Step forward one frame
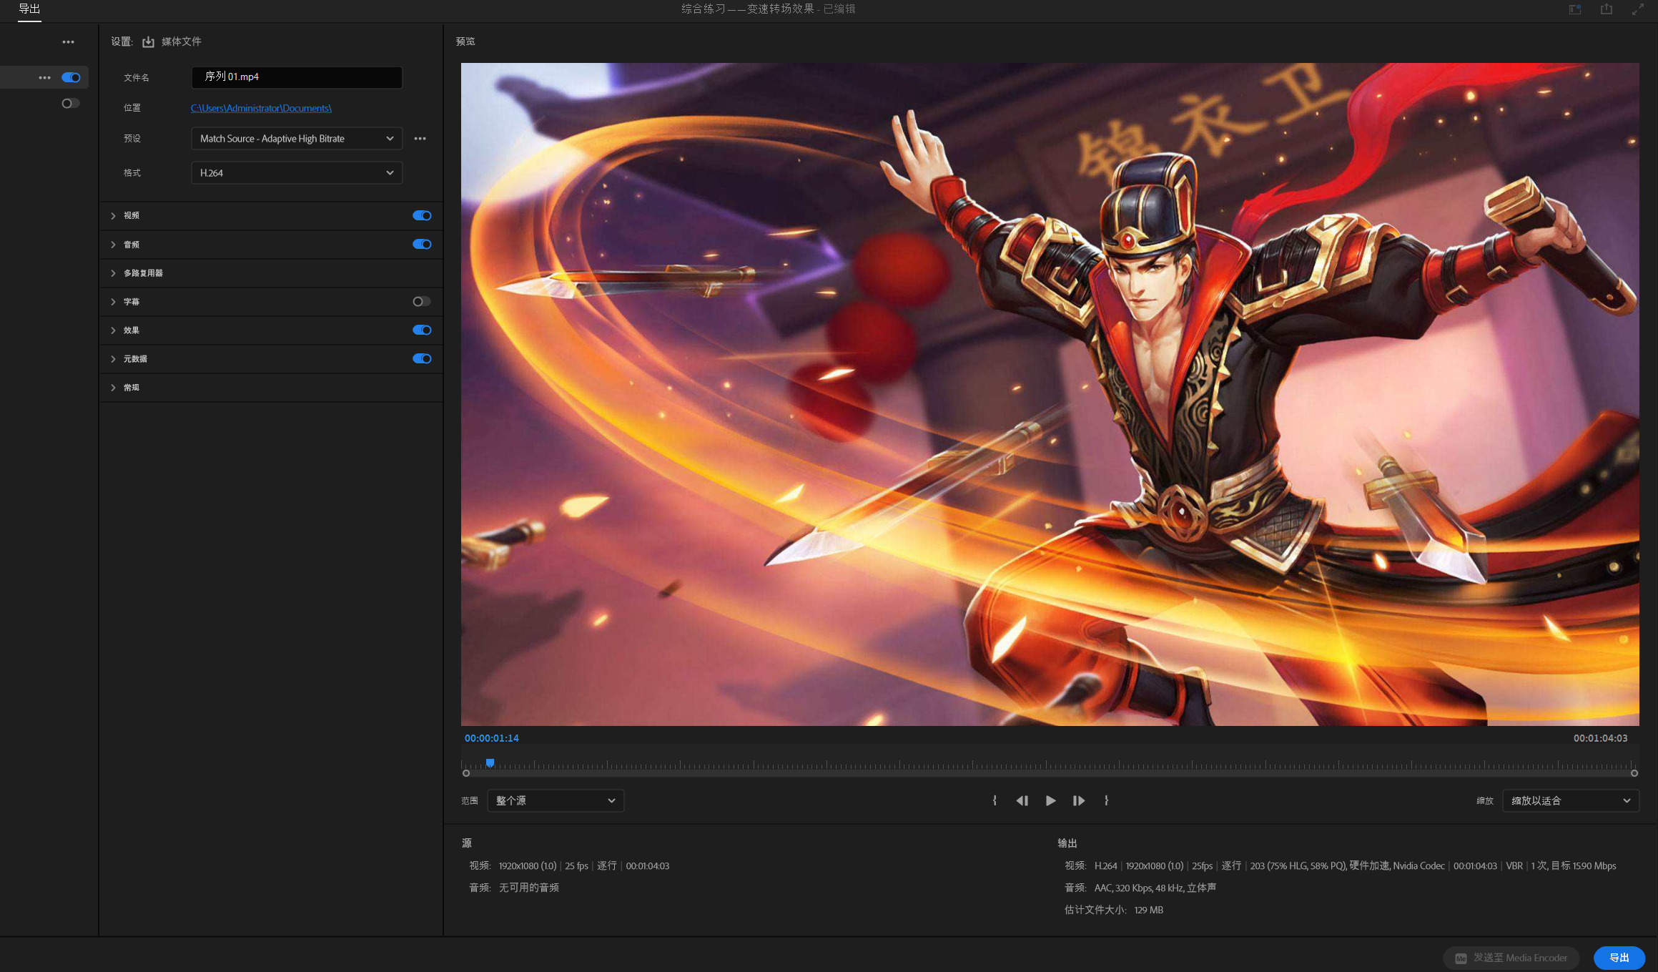The height and width of the screenshot is (972, 1658). tap(1079, 800)
